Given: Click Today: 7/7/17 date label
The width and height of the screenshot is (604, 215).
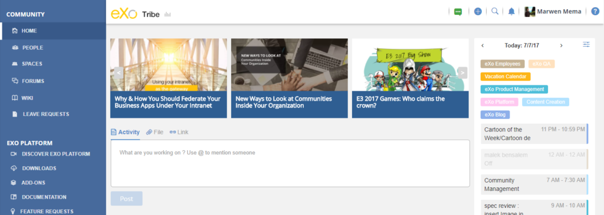Looking at the screenshot, I should pos(521,45).
